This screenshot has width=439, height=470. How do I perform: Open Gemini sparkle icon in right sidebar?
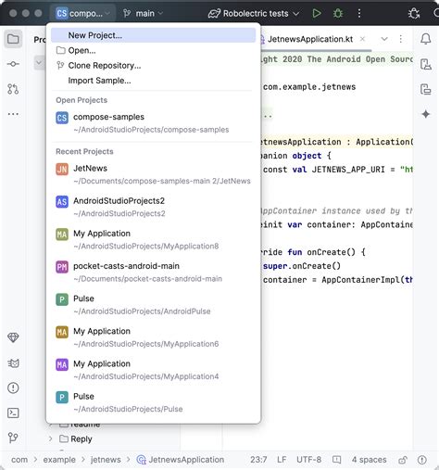(426, 114)
